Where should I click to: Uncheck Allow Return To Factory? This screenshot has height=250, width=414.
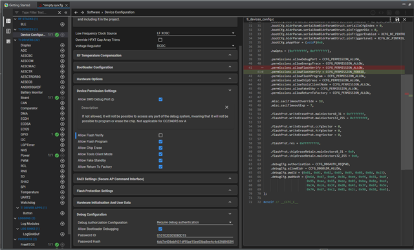pyautogui.click(x=160, y=166)
